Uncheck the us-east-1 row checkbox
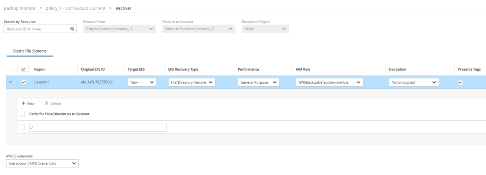Image resolution: width=486 pixels, height=175 pixels. (23, 82)
